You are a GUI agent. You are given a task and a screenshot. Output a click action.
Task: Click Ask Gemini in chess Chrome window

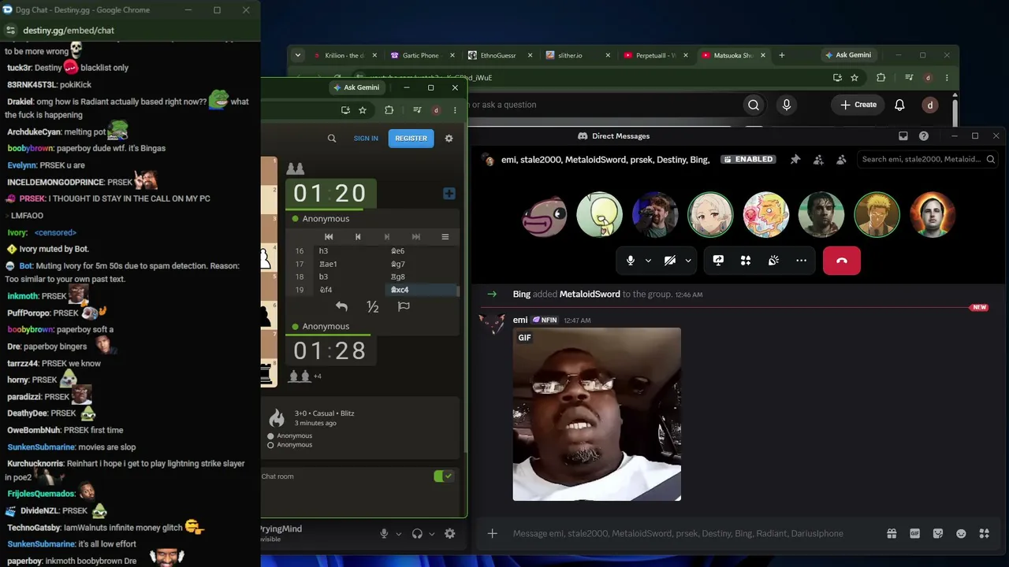point(356,87)
